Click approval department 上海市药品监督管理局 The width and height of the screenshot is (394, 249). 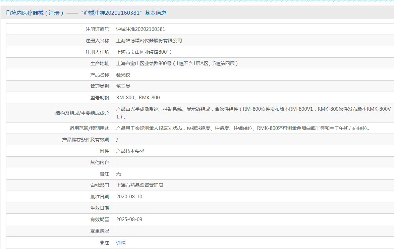[139, 185]
